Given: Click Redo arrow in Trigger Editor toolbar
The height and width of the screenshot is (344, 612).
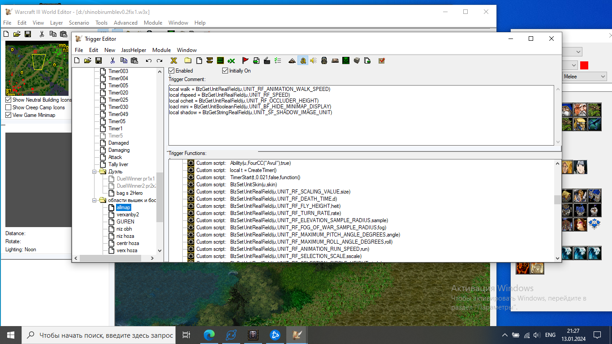Looking at the screenshot, I should (159, 60).
